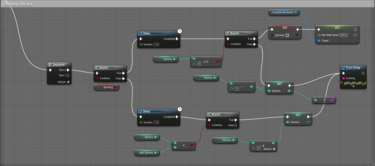The height and width of the screenshot is (166, 375).
Task: Click Add pin on the addition node
Action: (269, 149)
